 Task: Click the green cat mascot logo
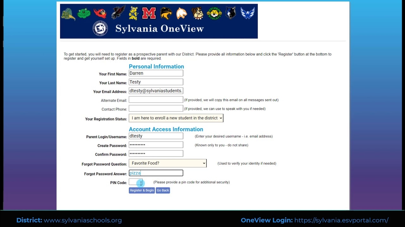point(84,13)
